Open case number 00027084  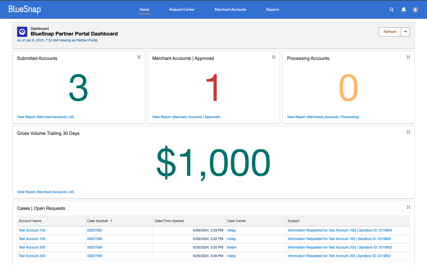(x=95, y=247)
